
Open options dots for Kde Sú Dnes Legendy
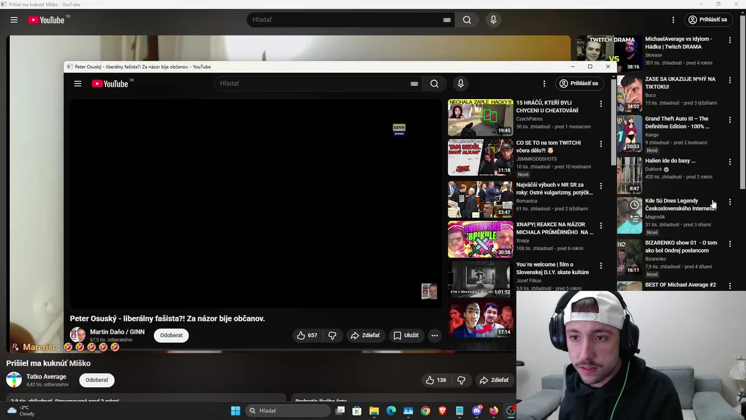pos(730,202)
